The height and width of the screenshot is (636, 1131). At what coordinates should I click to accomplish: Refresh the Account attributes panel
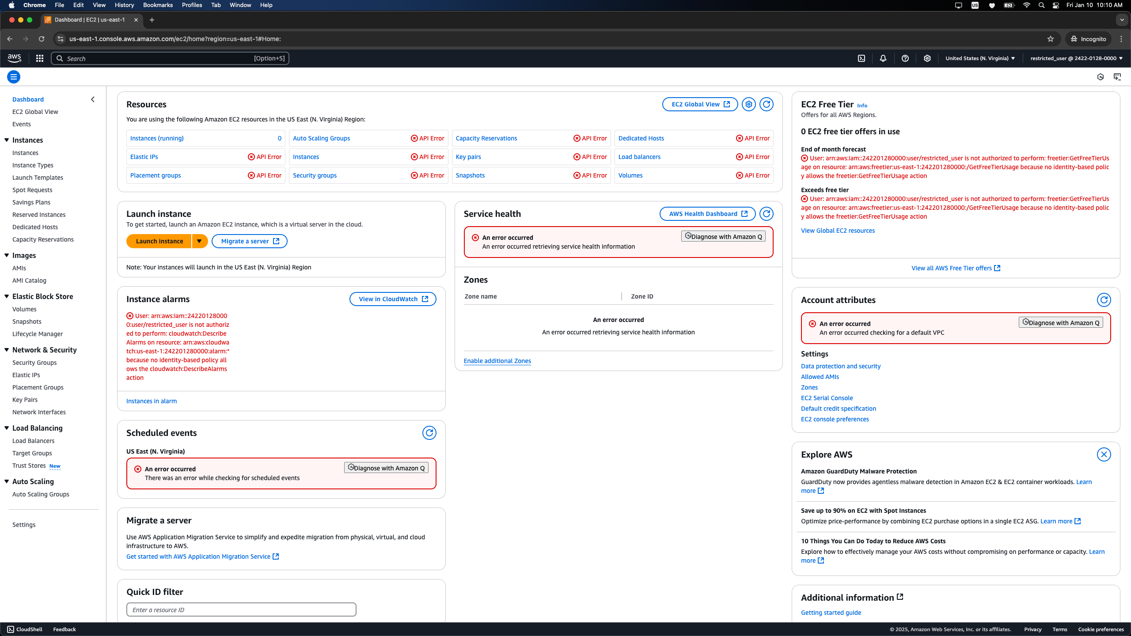coord(1104,300)
